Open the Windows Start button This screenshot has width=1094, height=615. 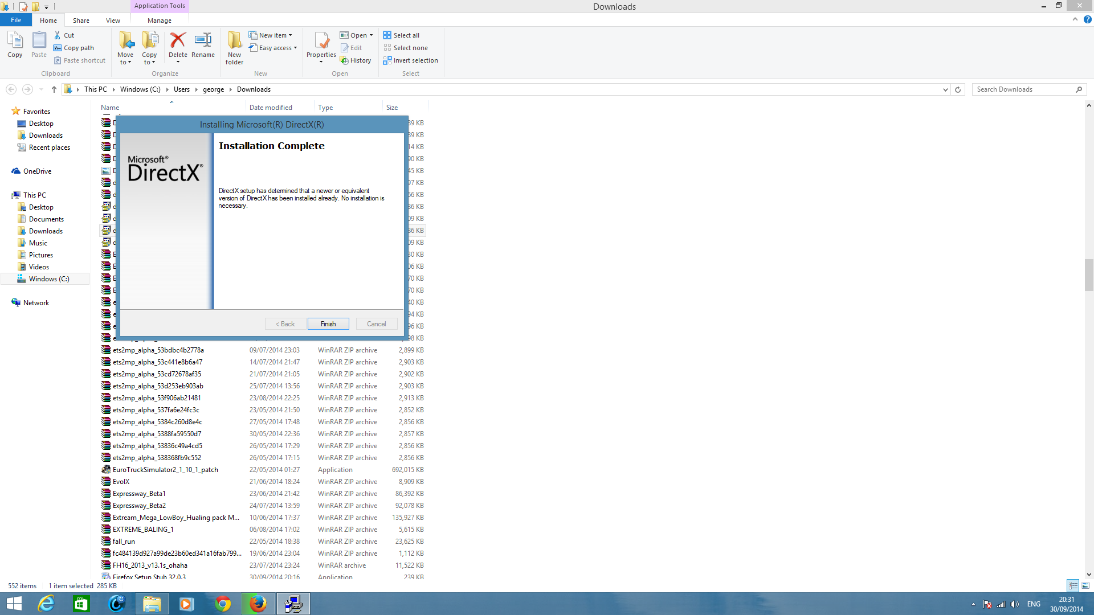pos(14,604)
